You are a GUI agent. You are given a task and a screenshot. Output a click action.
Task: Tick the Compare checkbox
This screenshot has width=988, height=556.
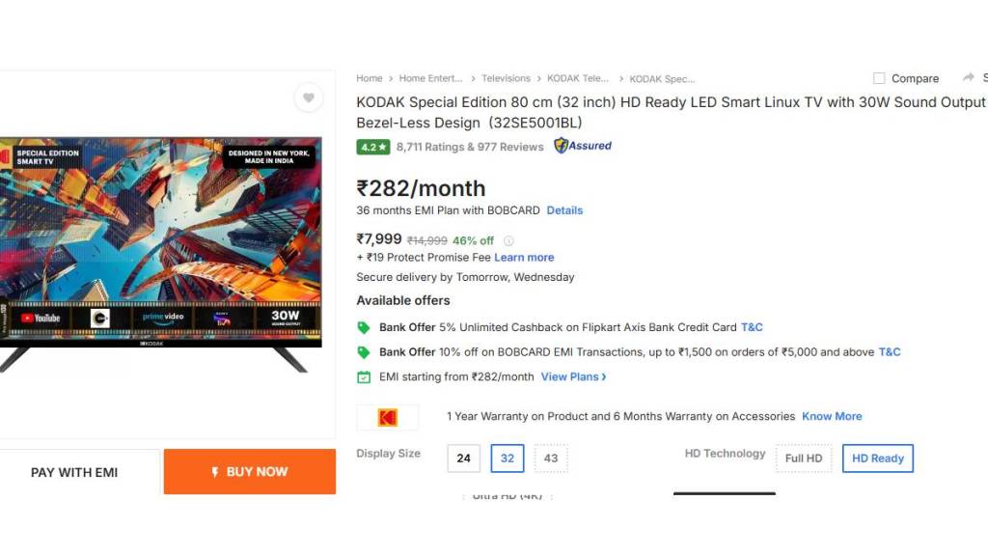click(x=879, y=78)
